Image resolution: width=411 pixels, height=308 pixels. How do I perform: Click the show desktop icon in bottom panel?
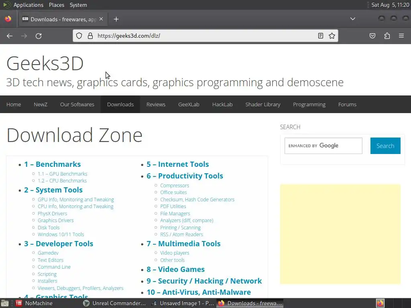[5, 303]
